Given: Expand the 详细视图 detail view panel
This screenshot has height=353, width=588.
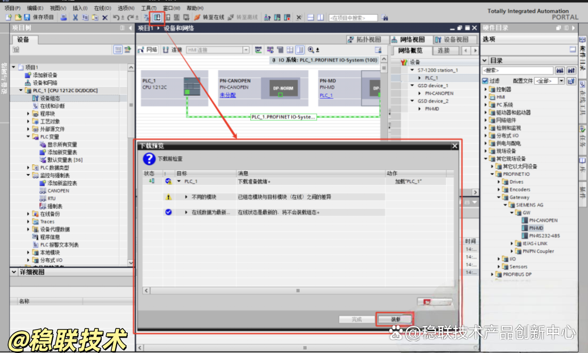Looking at the screenshot, I should 14,272.
